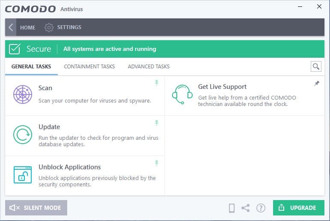Click the Secure checkmark status icon
This screenshot has width=330, height=221.
15,49
